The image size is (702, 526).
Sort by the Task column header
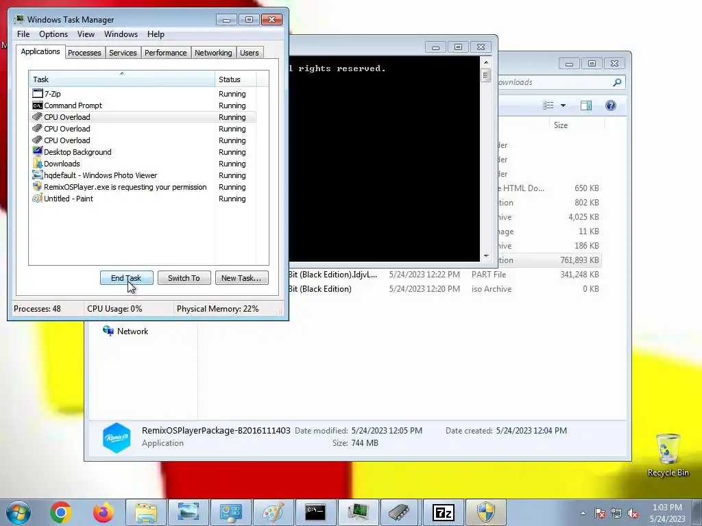[x=122, y=79]
